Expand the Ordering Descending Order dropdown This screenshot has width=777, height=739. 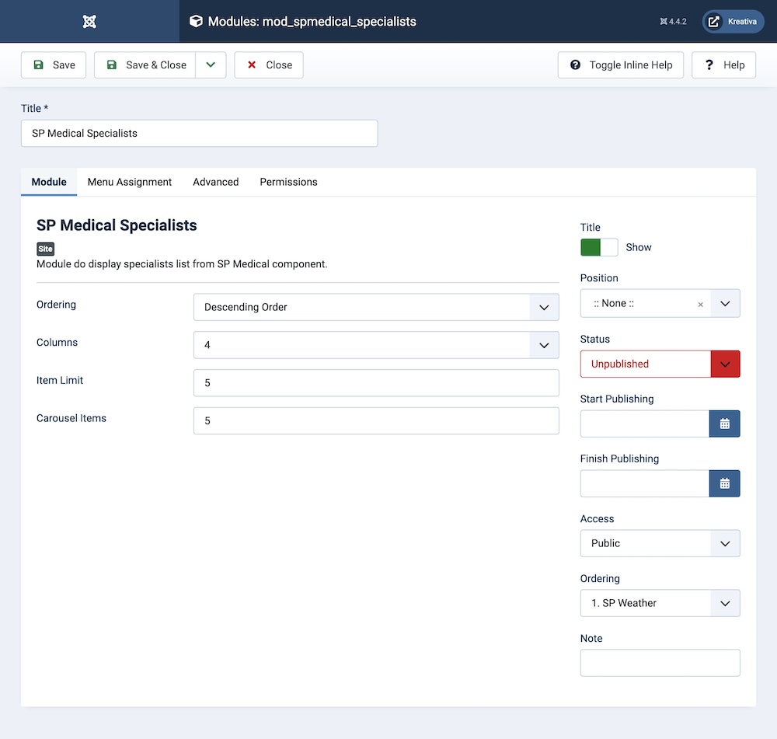click(376, 307)
